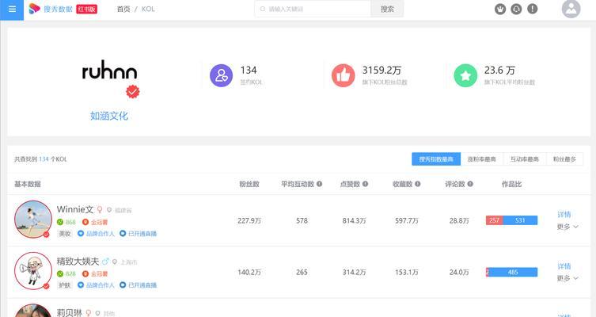Click the 共查找到 134 个KOL result count

pyautogui.click(x=40, y=159)
